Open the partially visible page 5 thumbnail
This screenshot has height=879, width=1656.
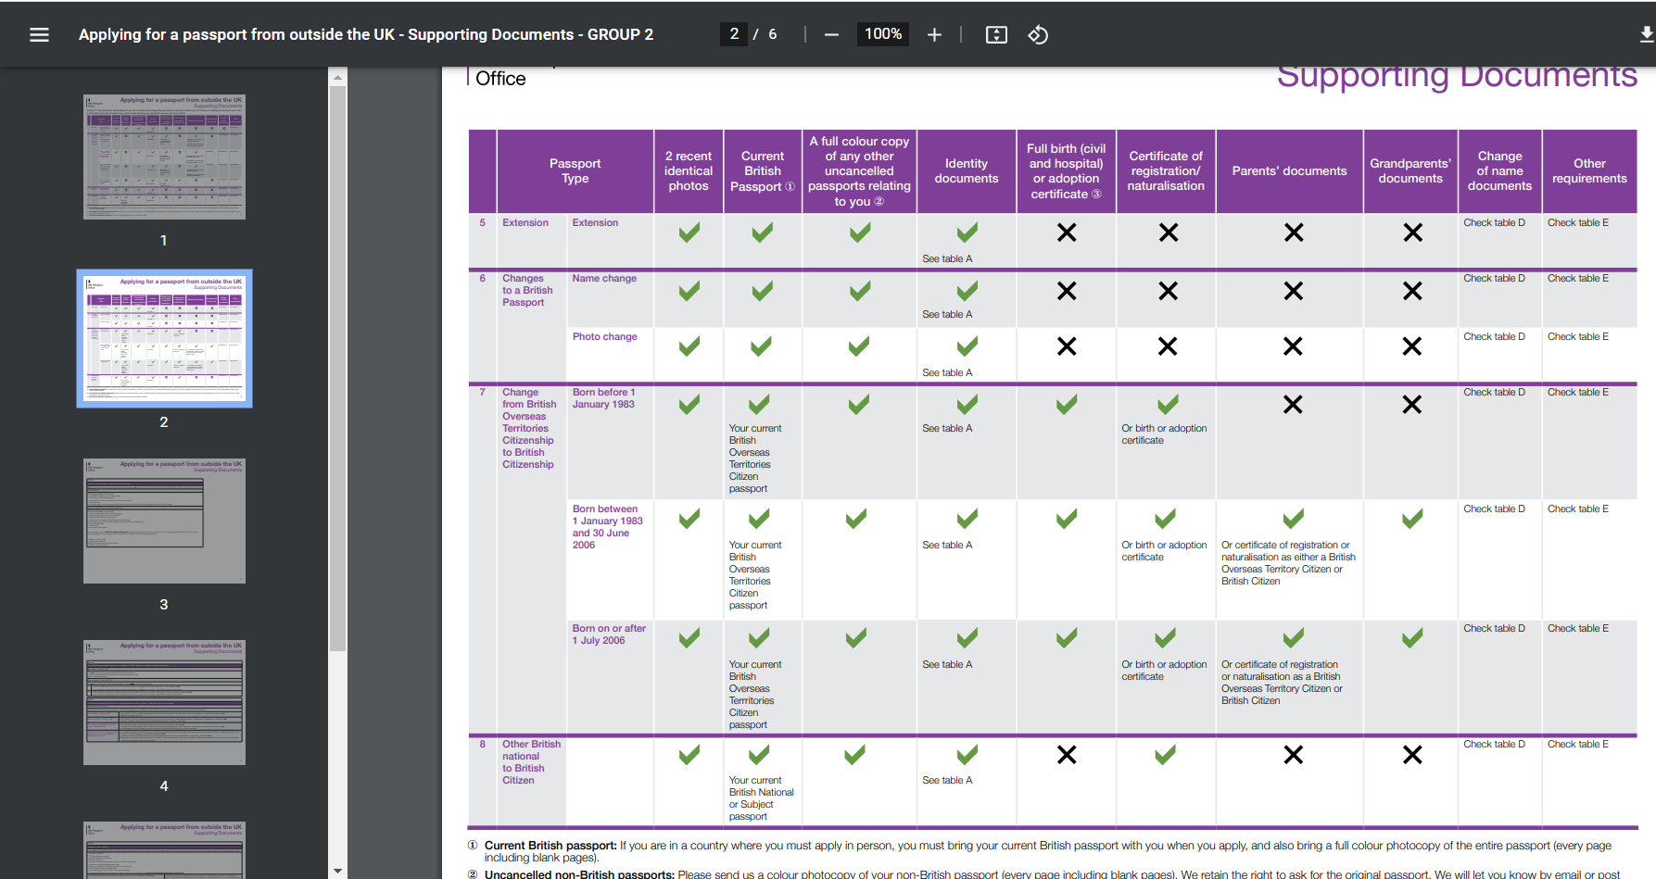point(164,850)
